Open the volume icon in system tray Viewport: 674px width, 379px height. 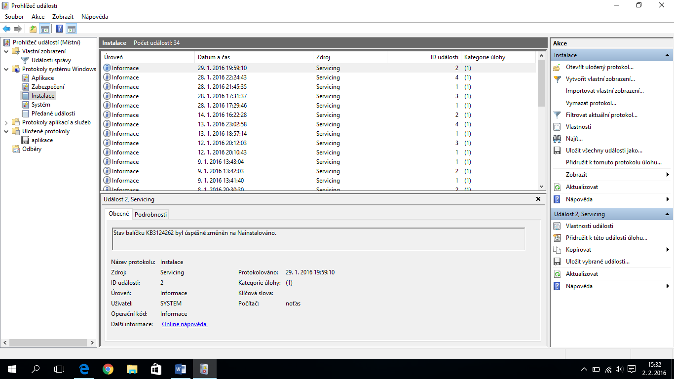pyautogui.click(x=619, y=369)
